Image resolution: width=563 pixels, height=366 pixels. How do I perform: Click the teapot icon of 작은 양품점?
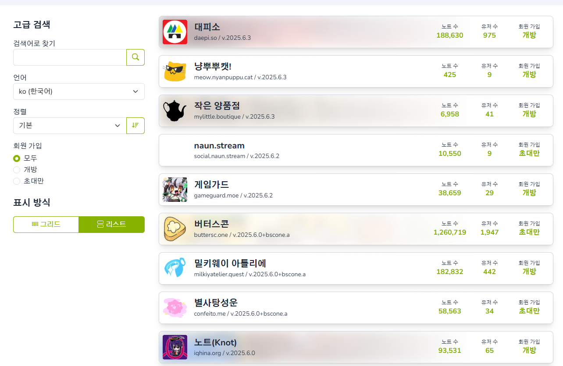pyautogui.click(x=175, y=111)
